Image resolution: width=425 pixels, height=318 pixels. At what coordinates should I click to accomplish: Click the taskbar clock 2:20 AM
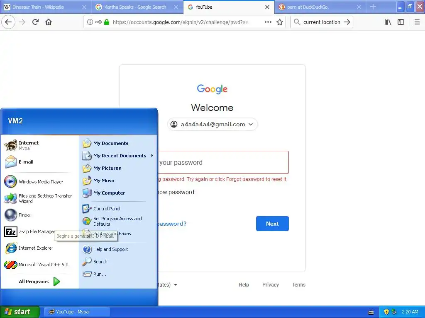click(x=410, y=312)
